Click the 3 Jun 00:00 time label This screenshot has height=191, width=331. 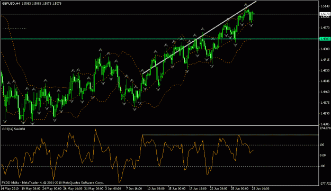tap(113, 188)
